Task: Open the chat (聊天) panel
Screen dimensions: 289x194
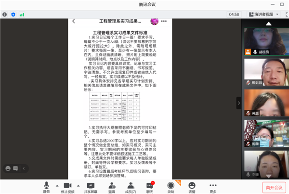Action: tap(150, 186)
